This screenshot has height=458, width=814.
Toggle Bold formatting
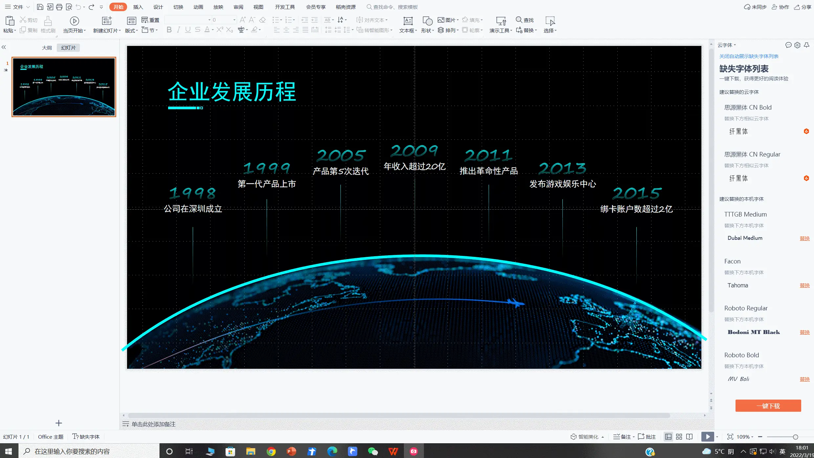pyautogui.click(x=169, y=30)
